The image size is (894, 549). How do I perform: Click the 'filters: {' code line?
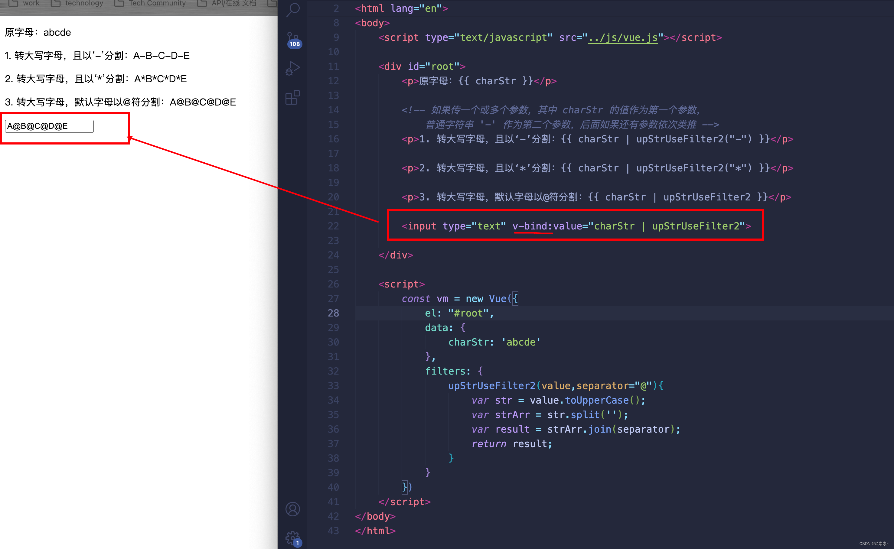pos(454,372)
